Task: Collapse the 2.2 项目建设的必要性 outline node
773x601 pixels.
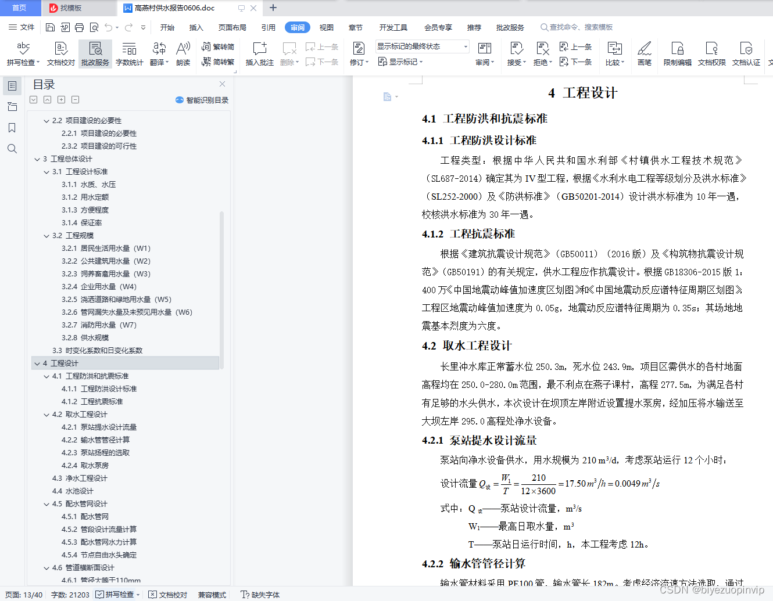Action: click(x=47, y=121)
